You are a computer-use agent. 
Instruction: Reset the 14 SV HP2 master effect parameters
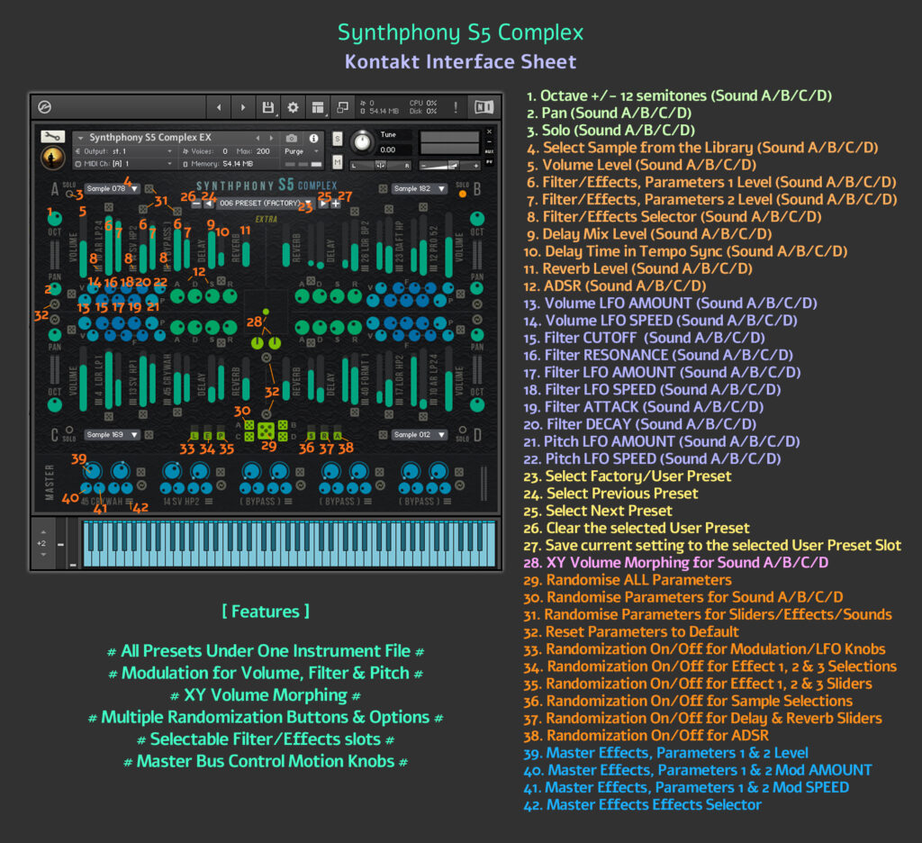click(x=221, y=485)
